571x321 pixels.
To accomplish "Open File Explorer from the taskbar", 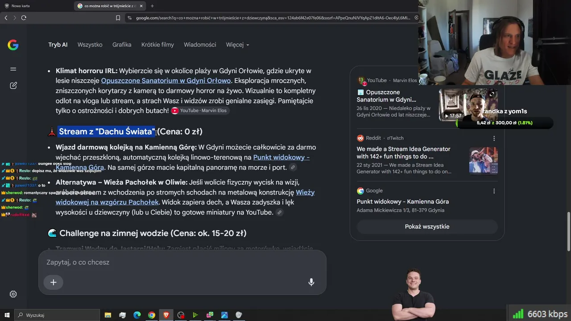I will pyautogui.click(x=108, y=315).
